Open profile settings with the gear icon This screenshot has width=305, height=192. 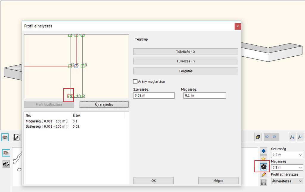pyautogui.click(x=264, y=167)
